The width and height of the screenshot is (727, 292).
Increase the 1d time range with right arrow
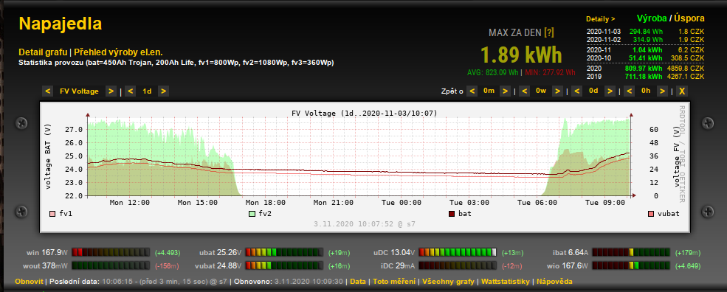[x=163, y=91]
